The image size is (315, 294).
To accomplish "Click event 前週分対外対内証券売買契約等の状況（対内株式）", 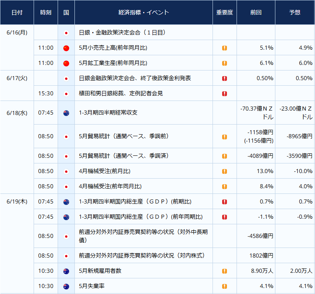I will coord(142,256).
